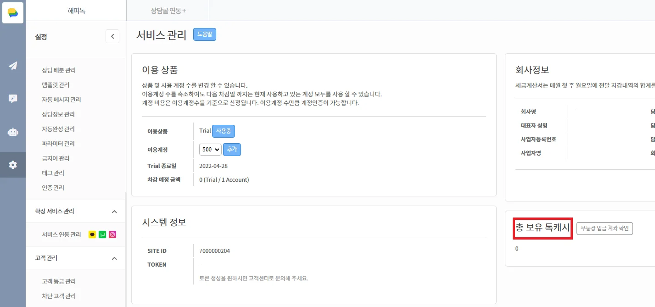The width and height of the screenshot is (655, 307).
Task: Click the 토큰 생성 customer center notice text
Action: tap(254, 278)
